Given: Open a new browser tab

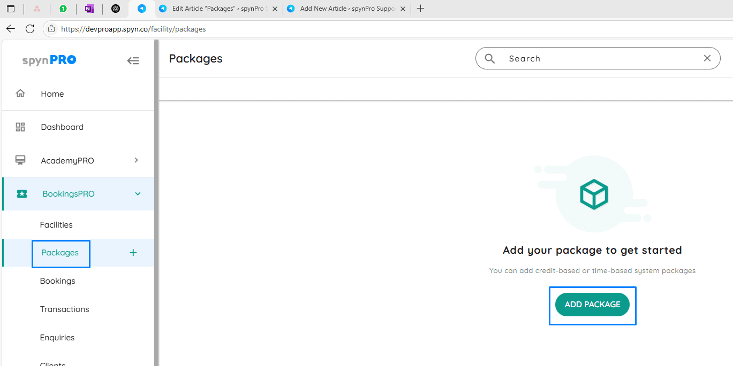Looking at the screenshot, I should pos(420,9).
